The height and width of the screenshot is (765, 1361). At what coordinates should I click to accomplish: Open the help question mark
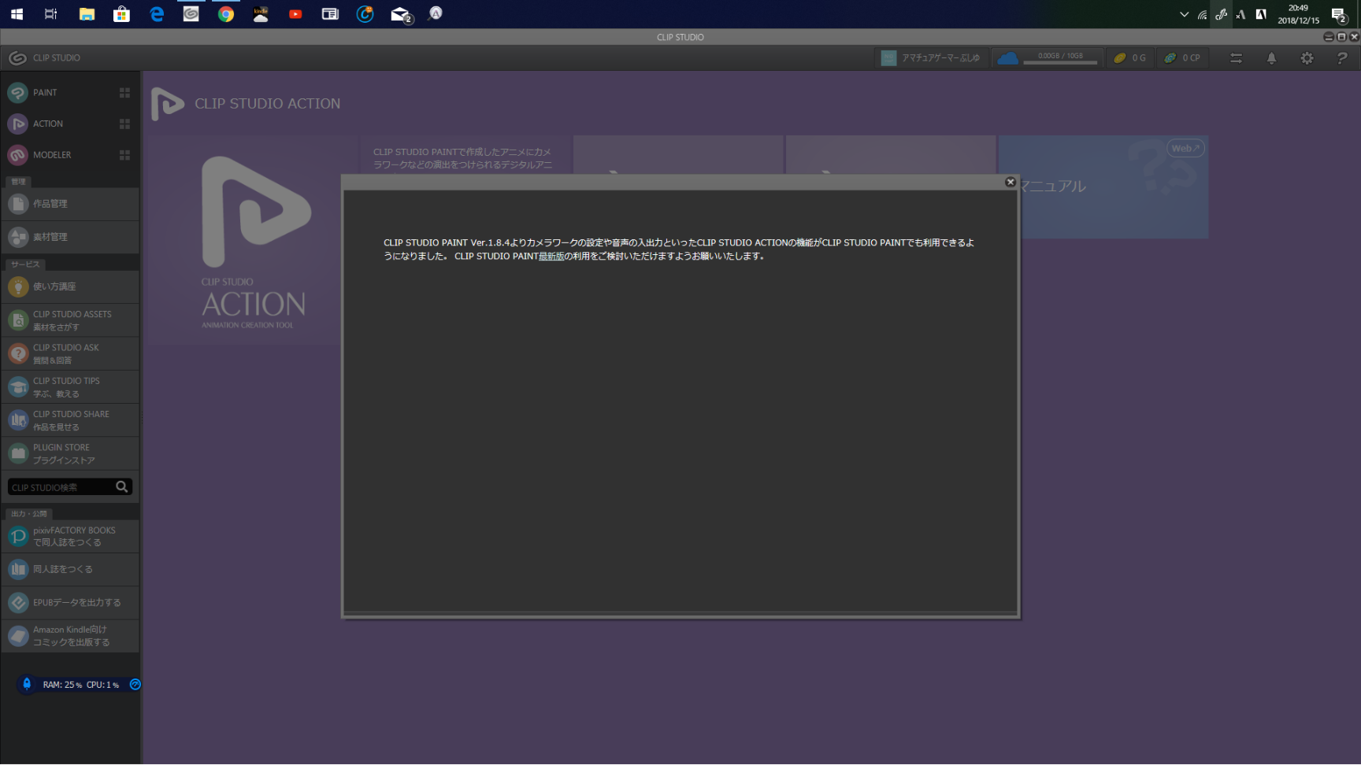coord(1342,58)
